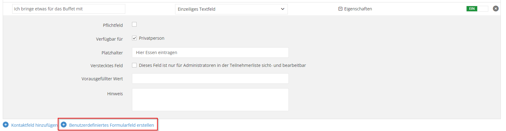Click plus icon for Kontaktfeld hinzufügen
This screenshot has width=506, height=131.
coord(5,125)
